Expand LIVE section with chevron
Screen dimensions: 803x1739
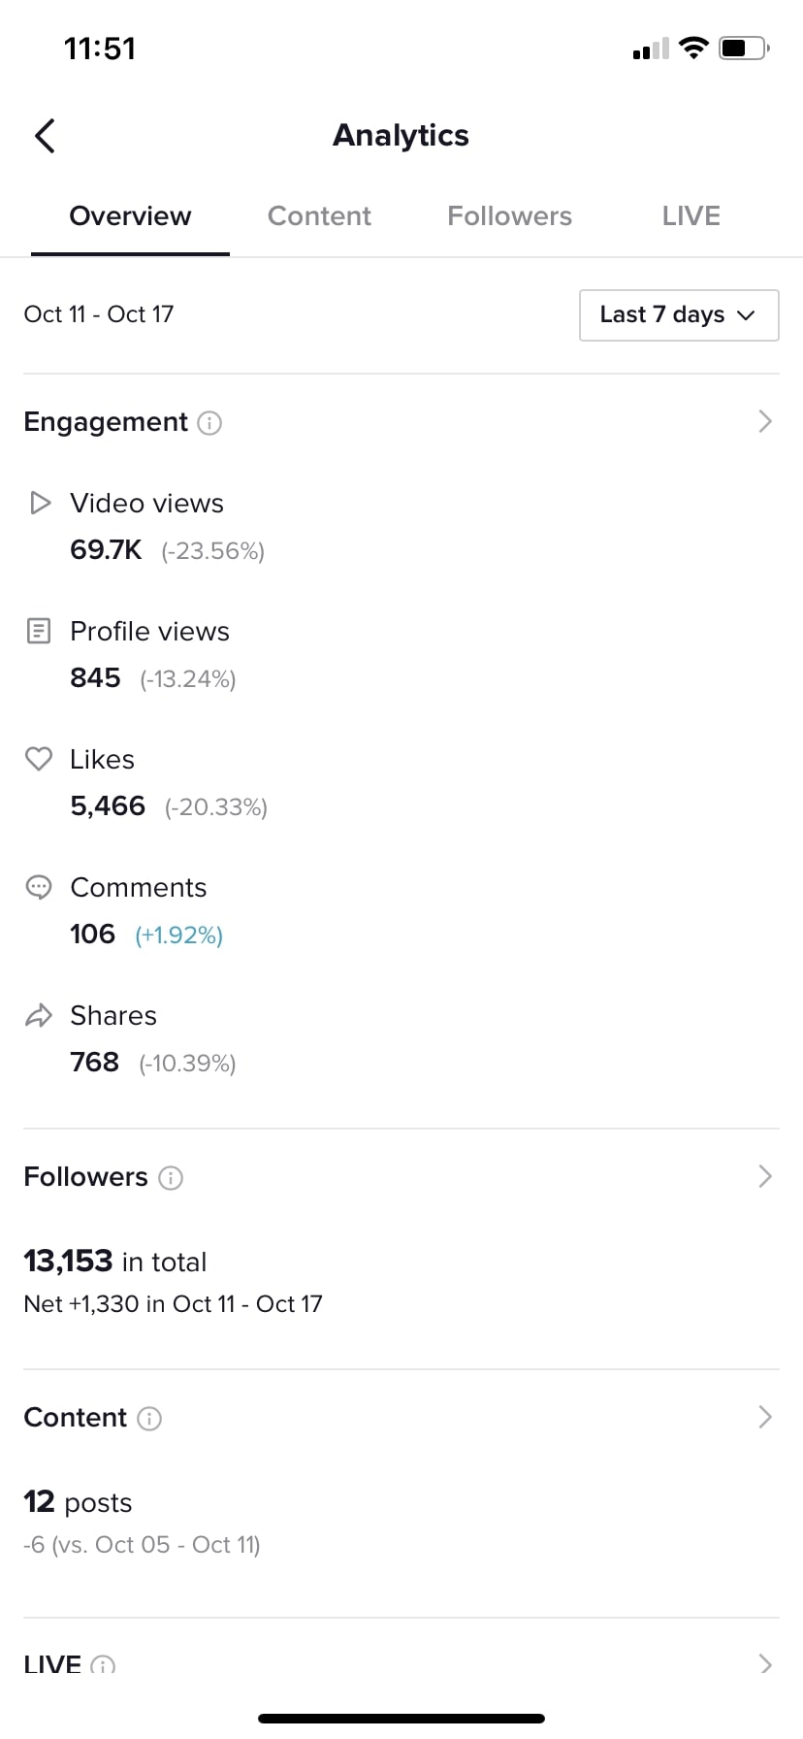point(765,1664)
